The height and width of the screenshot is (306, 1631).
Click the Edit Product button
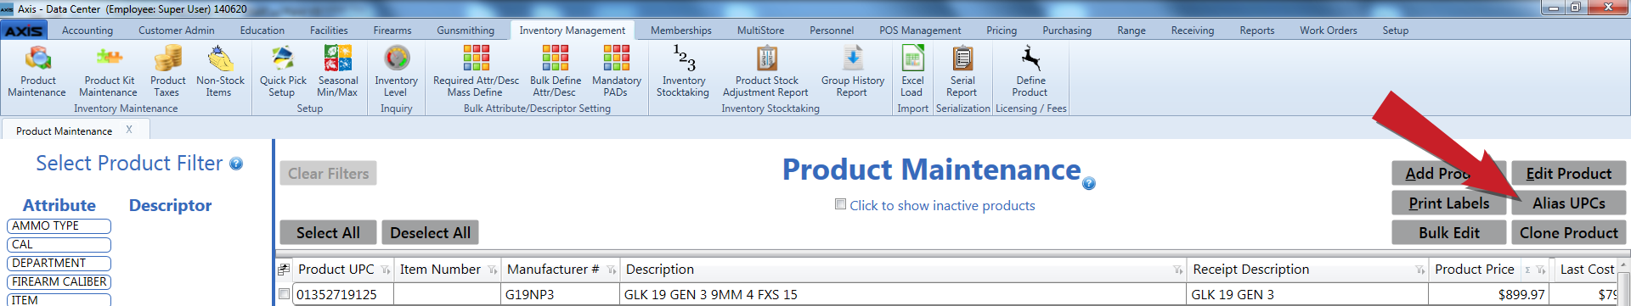pyautogui.click(x=1568, y=174)
